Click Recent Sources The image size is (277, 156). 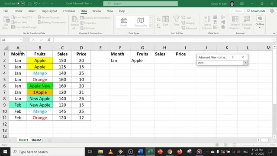click(x=48, y=17)
